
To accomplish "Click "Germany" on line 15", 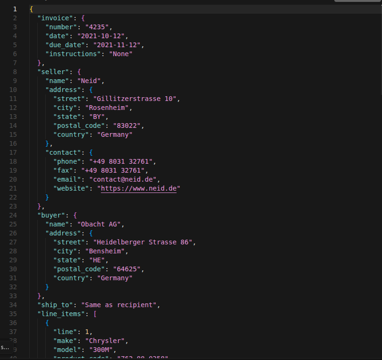I will pos(115,135).
